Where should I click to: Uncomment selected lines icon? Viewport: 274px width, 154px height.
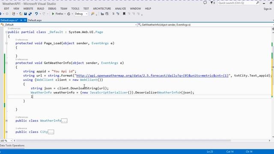tap(118, 14)
